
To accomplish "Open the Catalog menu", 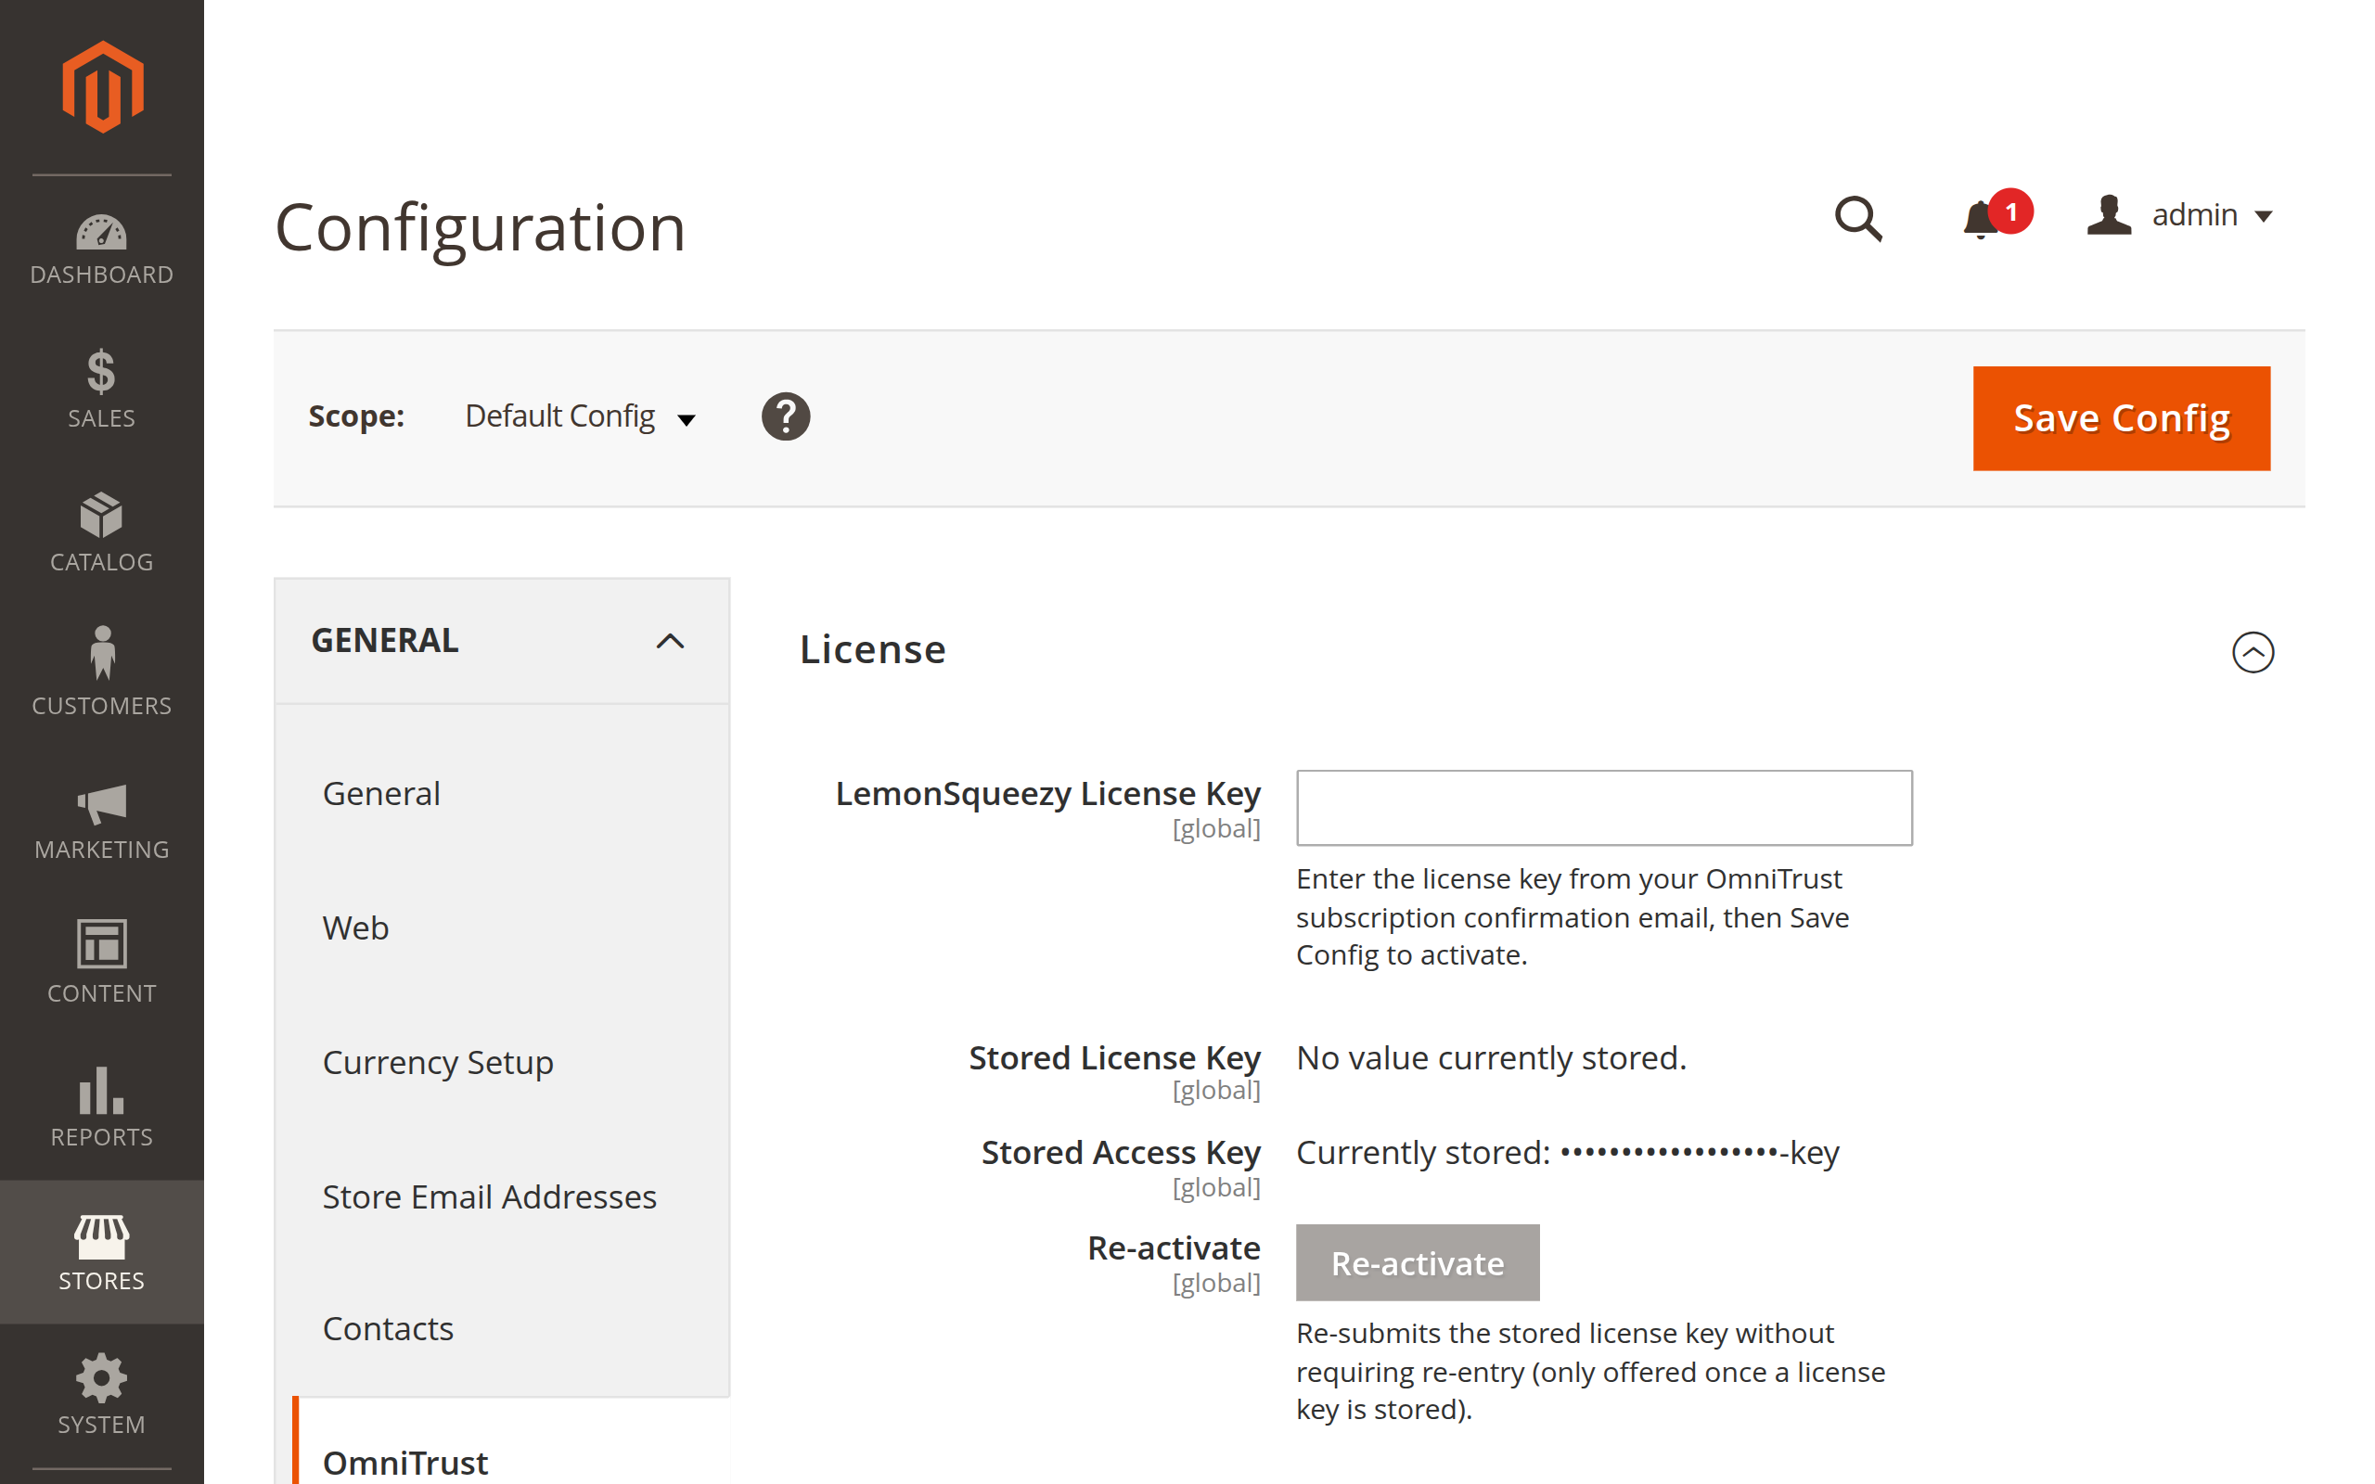I will coord(102,533).
